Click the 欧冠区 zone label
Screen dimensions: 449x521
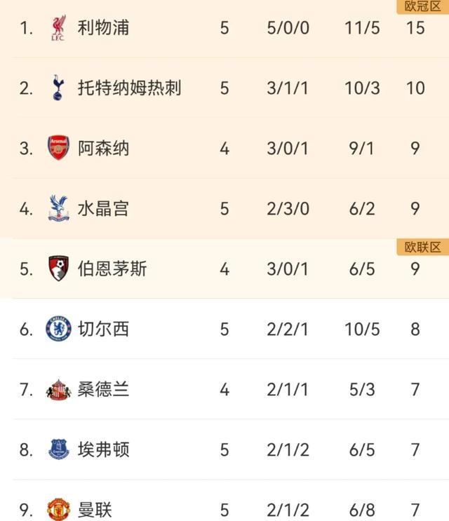coord(422,7)
